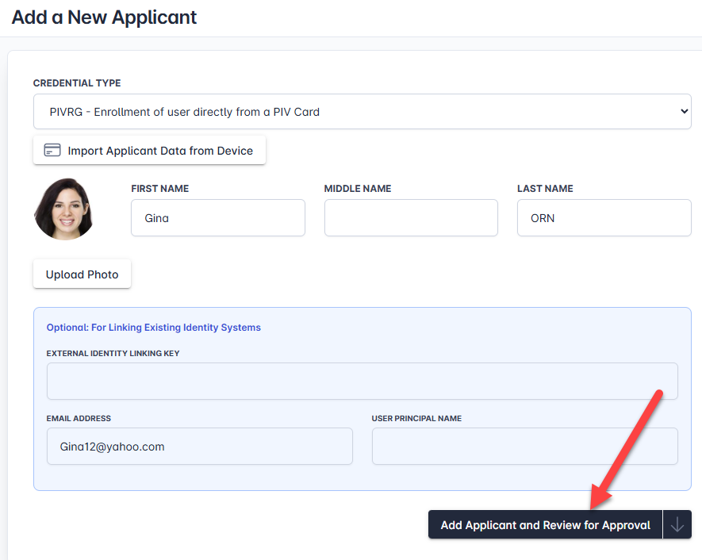Focus the First Name field containing Gina

(217, 218)
